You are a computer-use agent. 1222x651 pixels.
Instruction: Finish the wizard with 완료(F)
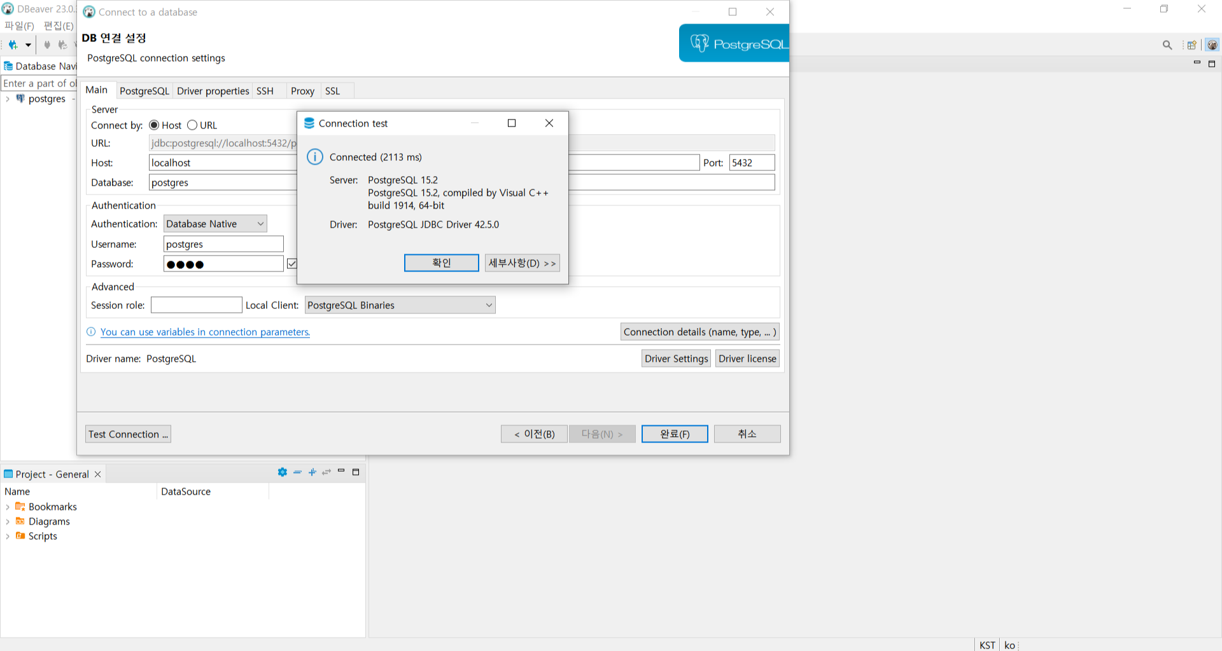point(675,434)
